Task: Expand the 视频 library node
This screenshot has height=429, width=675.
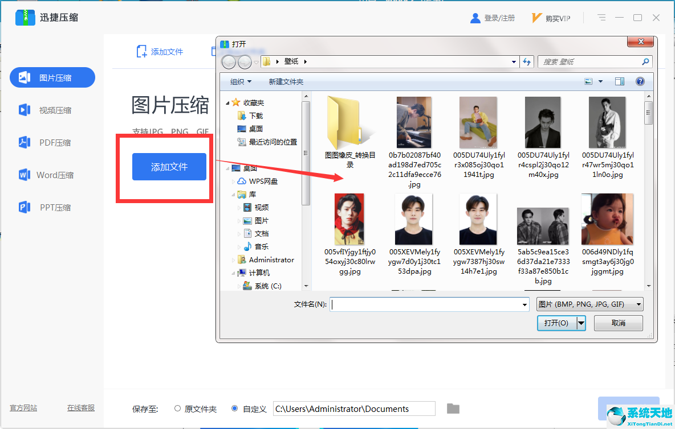Action: [x=239, y=208]
